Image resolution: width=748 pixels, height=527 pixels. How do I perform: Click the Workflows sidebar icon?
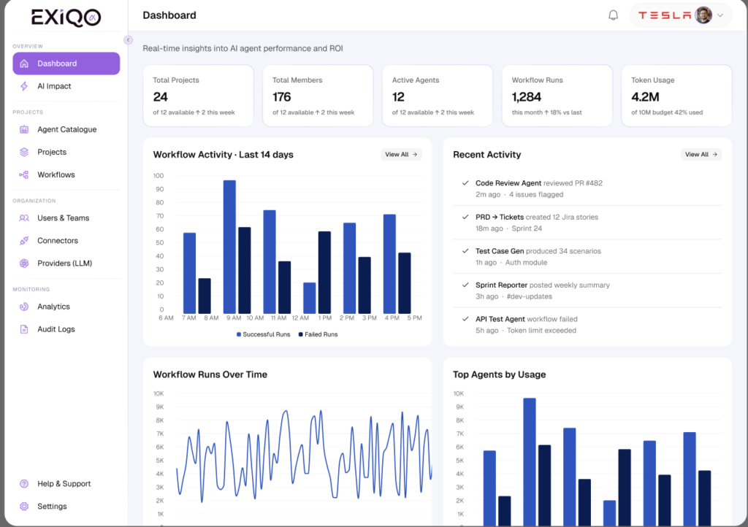click(24, 174)
